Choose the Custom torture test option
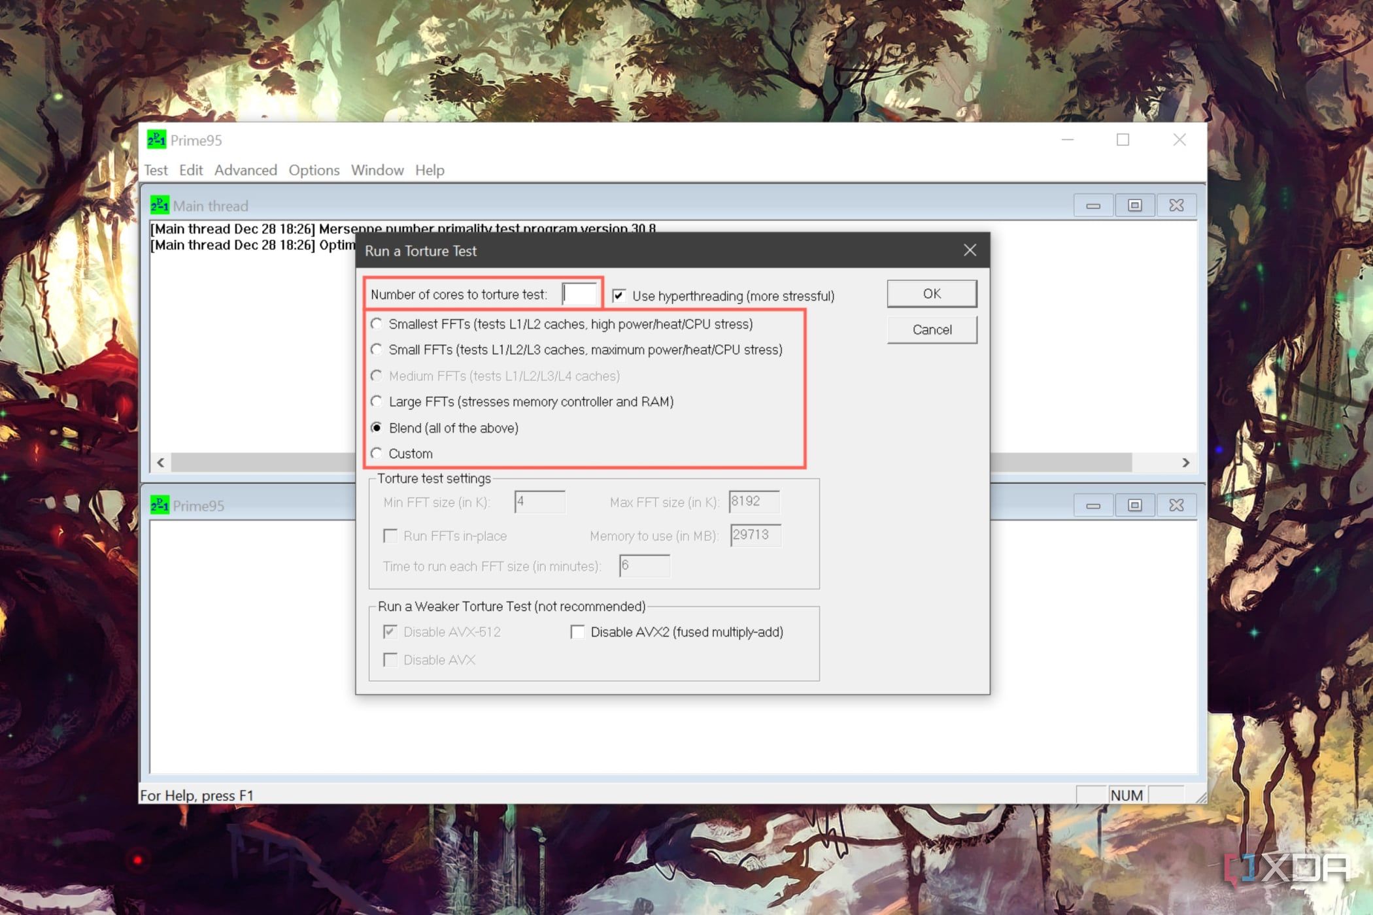 click(377, 453)
